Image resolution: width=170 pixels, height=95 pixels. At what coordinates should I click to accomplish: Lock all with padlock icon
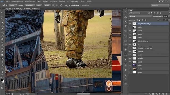[146, 20]
